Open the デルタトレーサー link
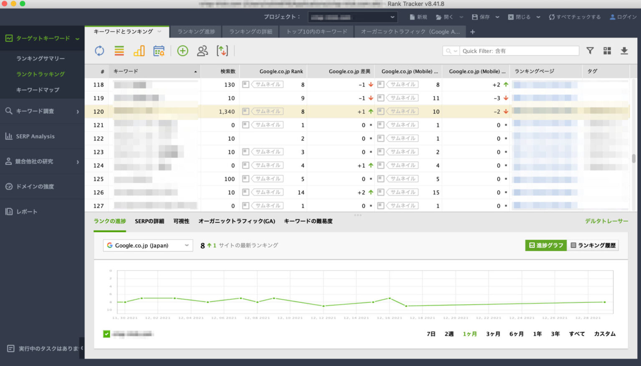The image size is (641, 366). click(606, 221)
